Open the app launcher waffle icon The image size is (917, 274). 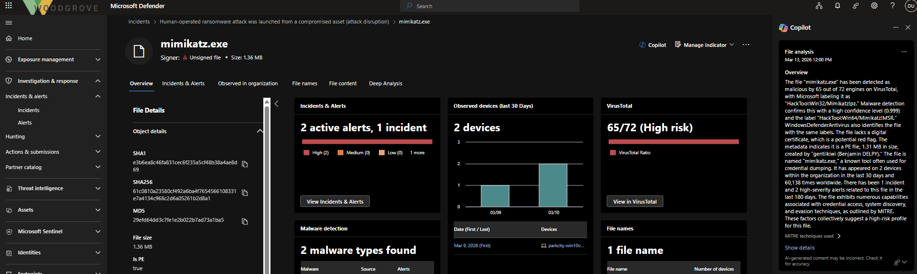coord(9,6)
